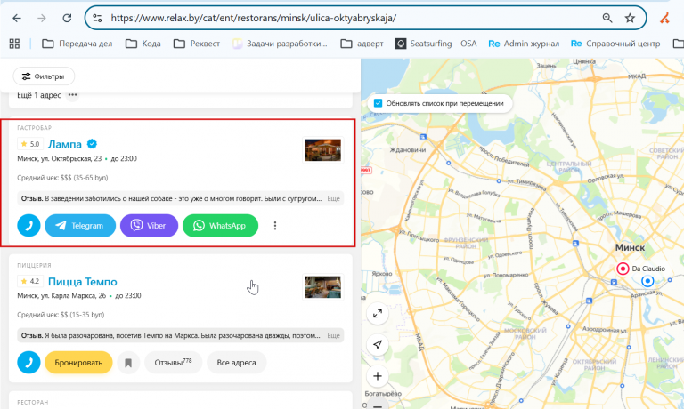The width and height of the screenshot is (684, 409).
Task: Contact Лампа via WhatsApp
Action: (x=220, y=226)
